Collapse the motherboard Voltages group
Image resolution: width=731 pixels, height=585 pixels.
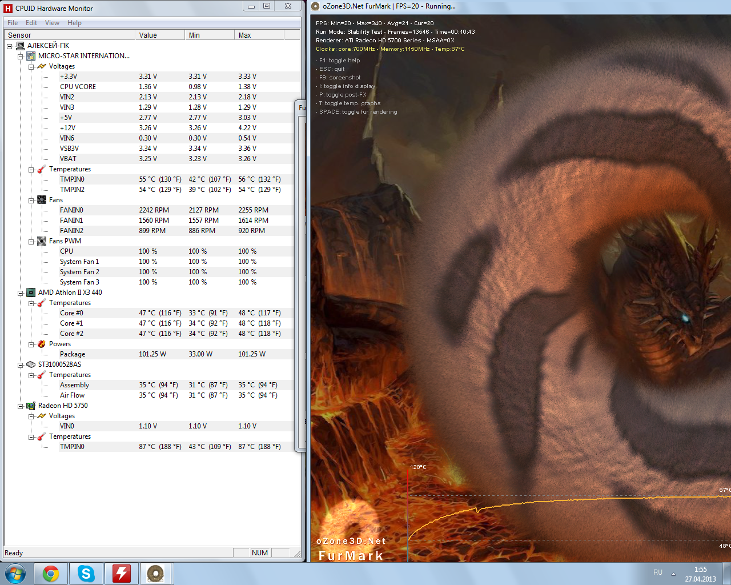(x=31, y=66)
